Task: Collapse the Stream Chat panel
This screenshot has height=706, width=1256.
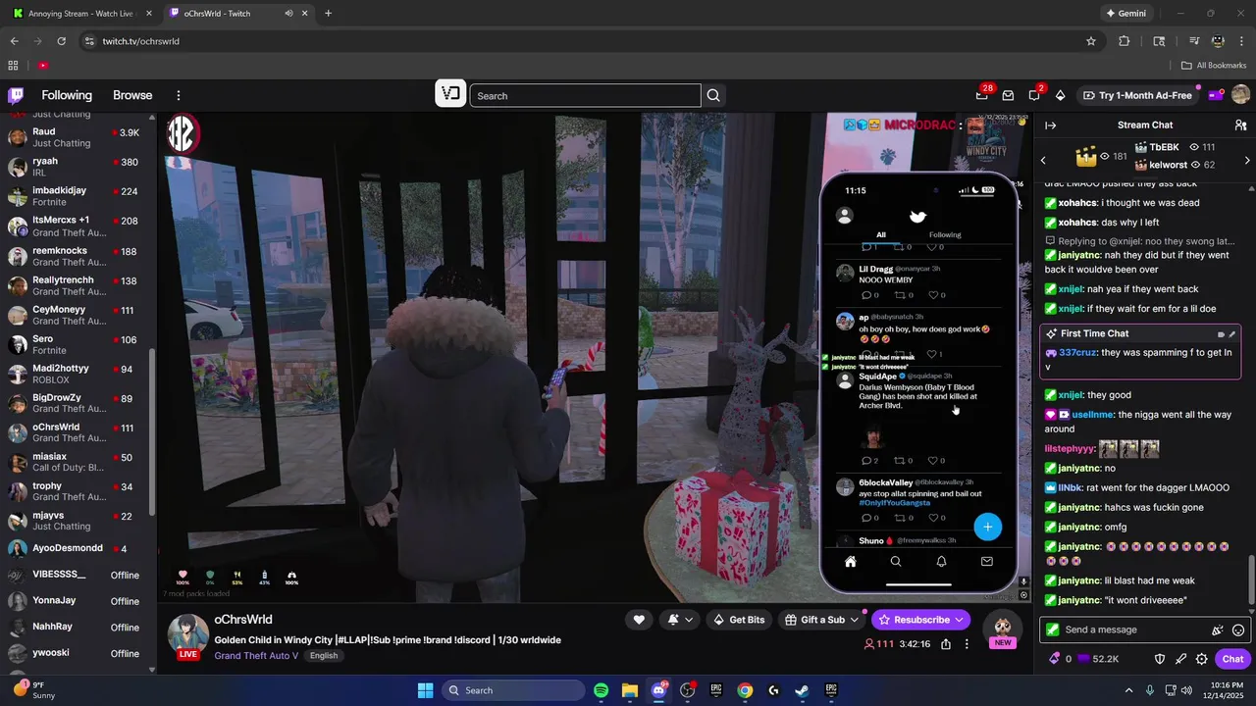Action: click(1050, 125)
